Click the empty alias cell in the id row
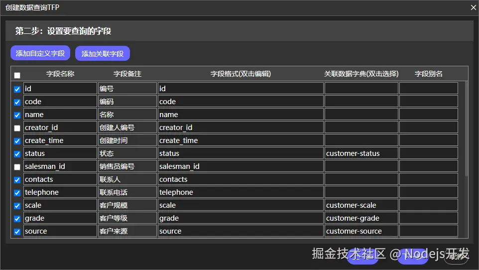479x270 pixels. tap(429, 88)
